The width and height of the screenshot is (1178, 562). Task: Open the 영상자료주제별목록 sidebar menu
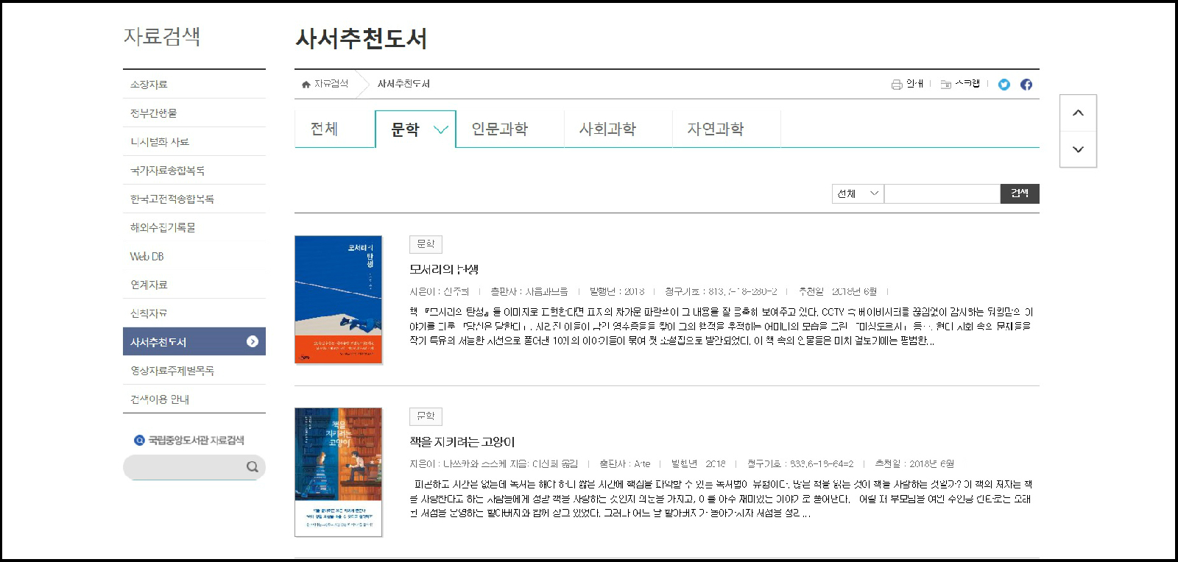(194, 371)
